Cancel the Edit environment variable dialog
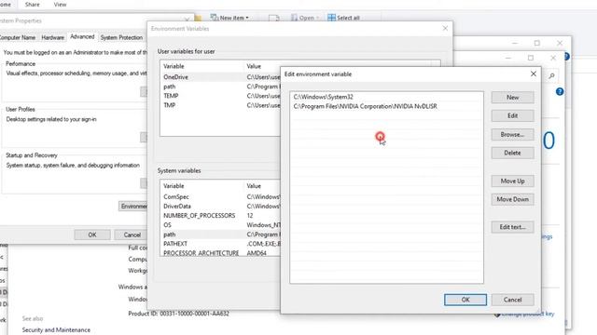597x335 pixels. tap(512, 300)
